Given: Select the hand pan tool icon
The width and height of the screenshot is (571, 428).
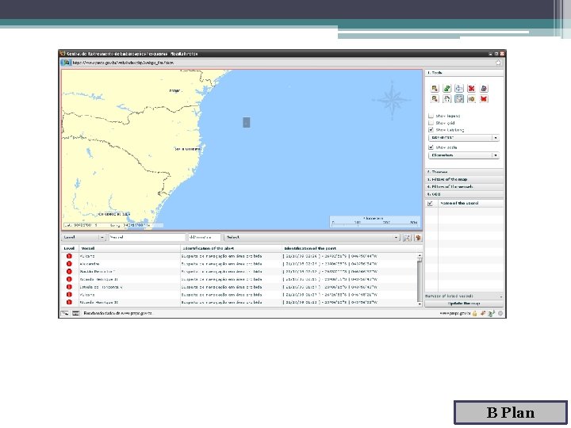Looking at the screenshot, I should (446, 99).
